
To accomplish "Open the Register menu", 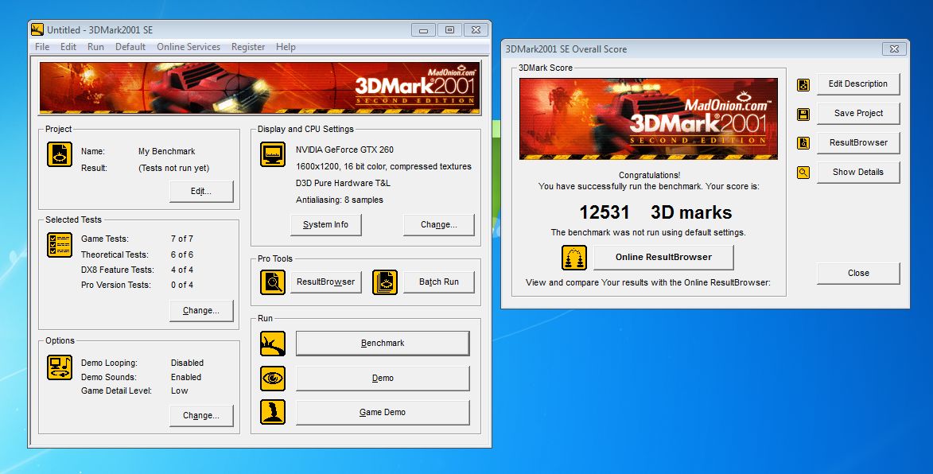I will [248, 46].
